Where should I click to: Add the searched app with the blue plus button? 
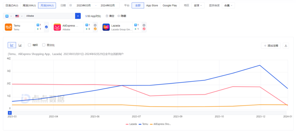point(78,16)
